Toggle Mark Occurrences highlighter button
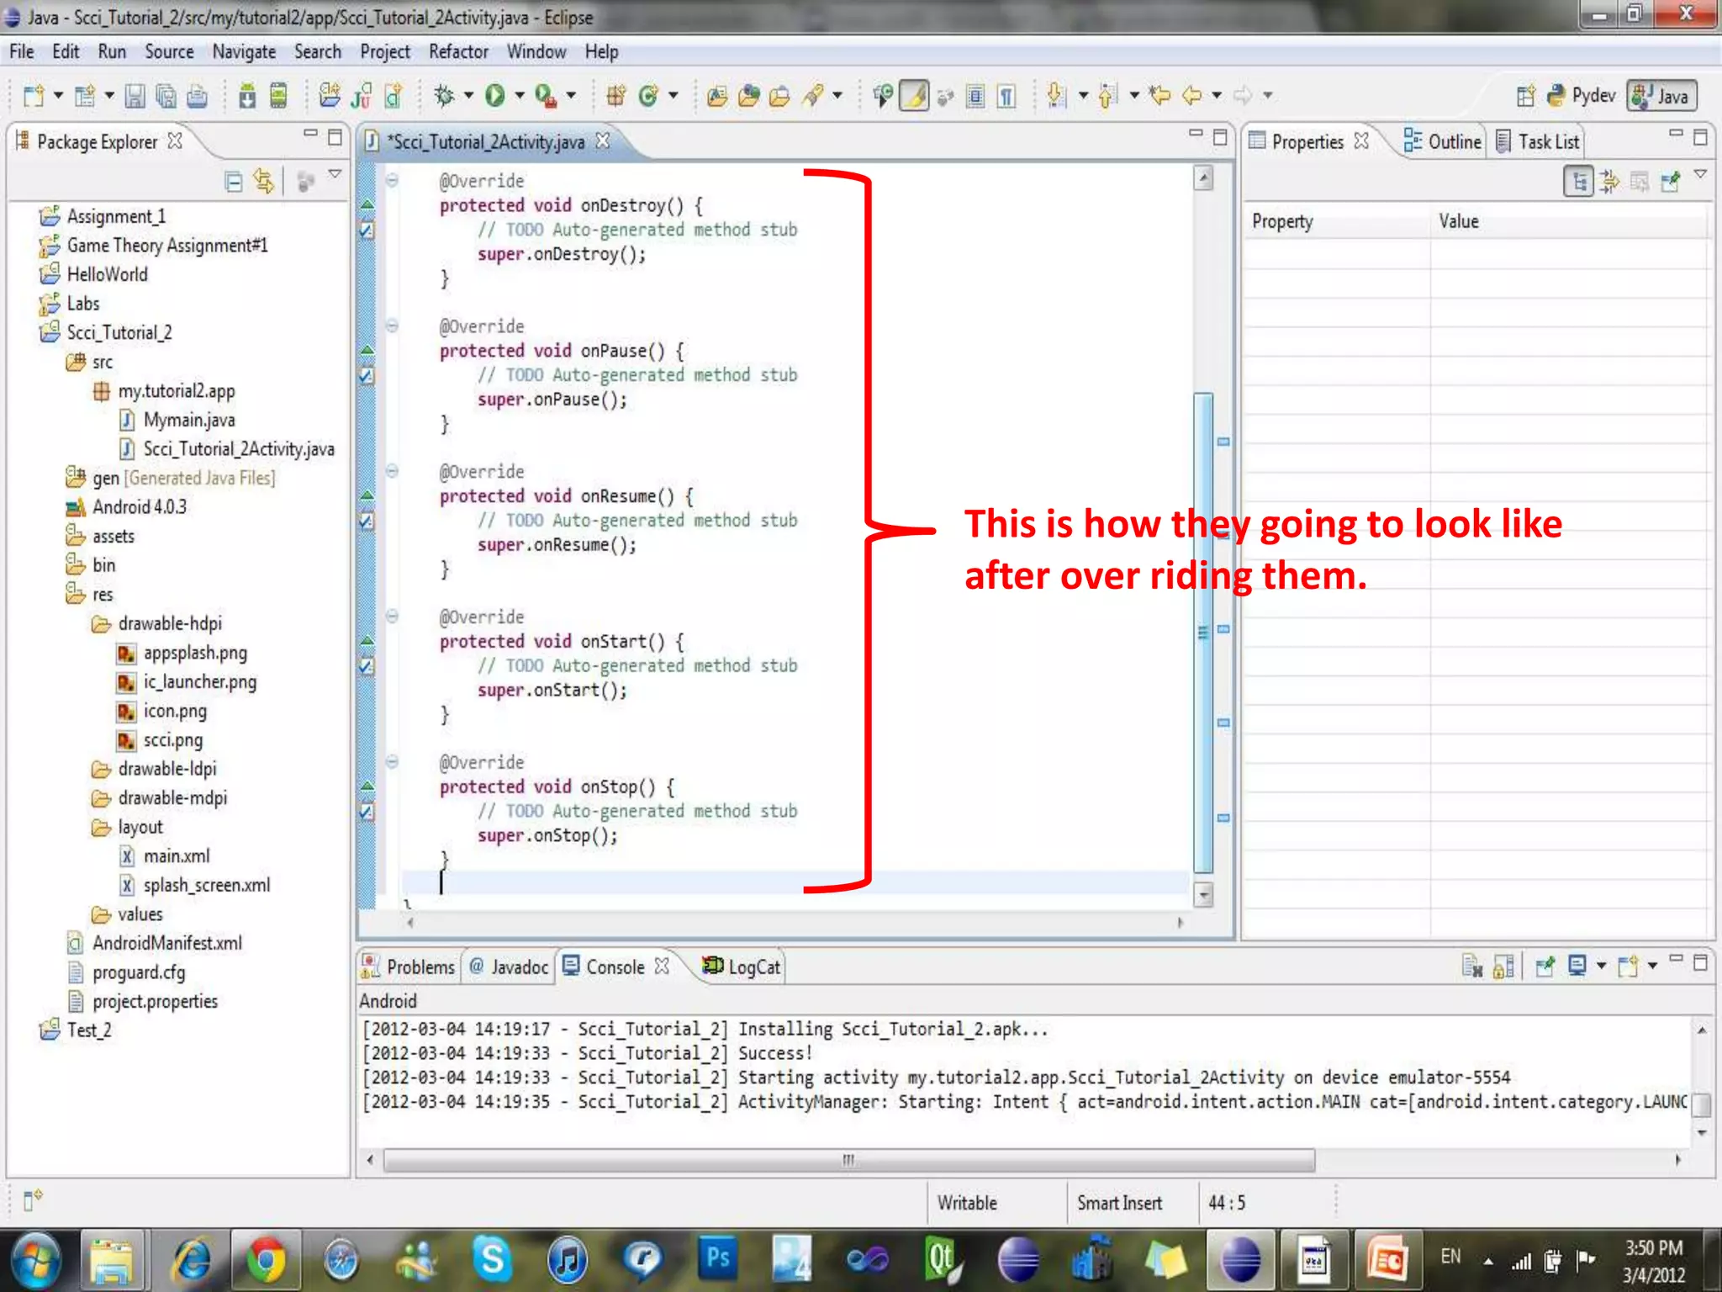 click(915, 96)
